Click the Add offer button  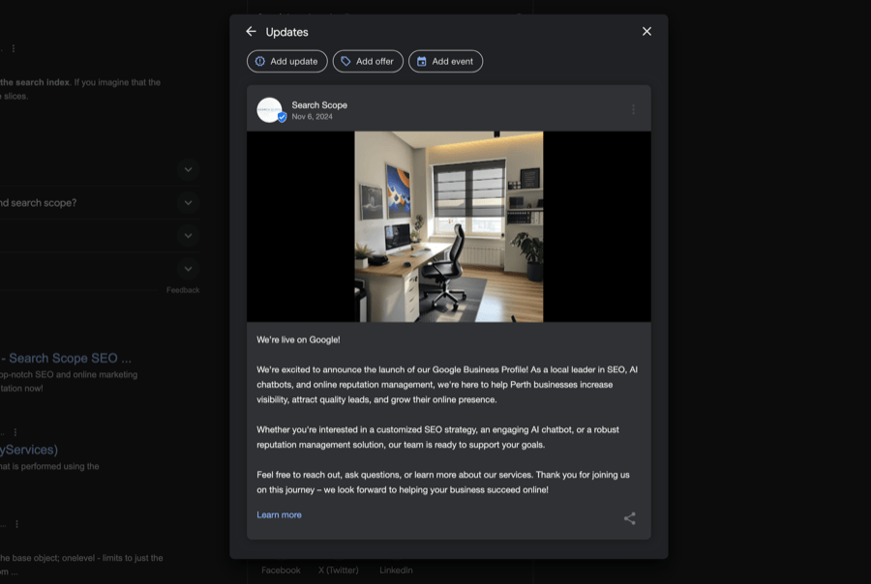[368, 61]
